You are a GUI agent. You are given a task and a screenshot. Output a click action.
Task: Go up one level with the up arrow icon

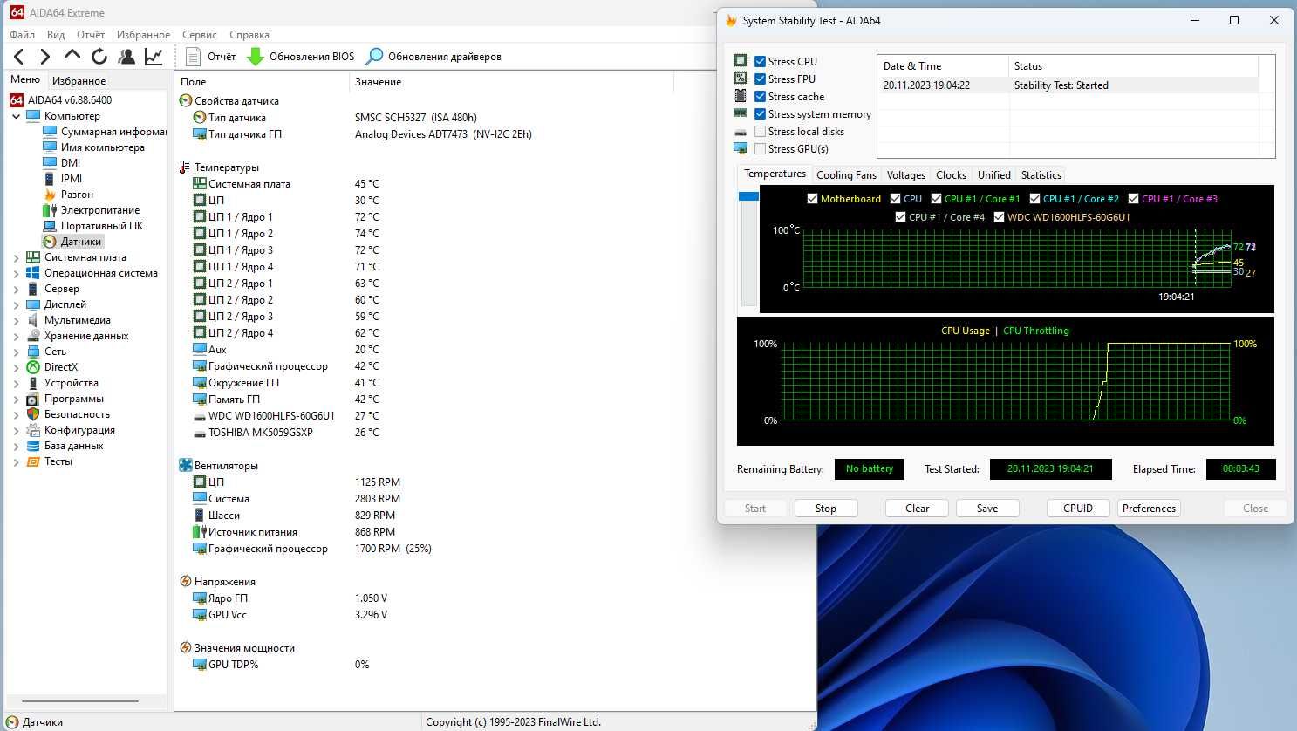pos(72,56)
